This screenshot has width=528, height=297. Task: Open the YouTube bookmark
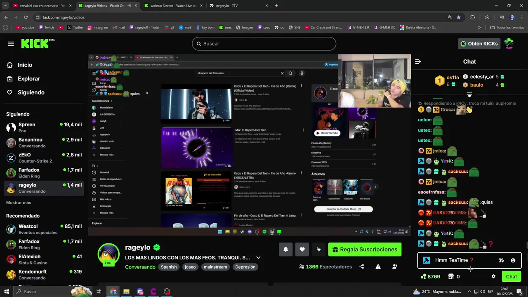pos(25,28)
